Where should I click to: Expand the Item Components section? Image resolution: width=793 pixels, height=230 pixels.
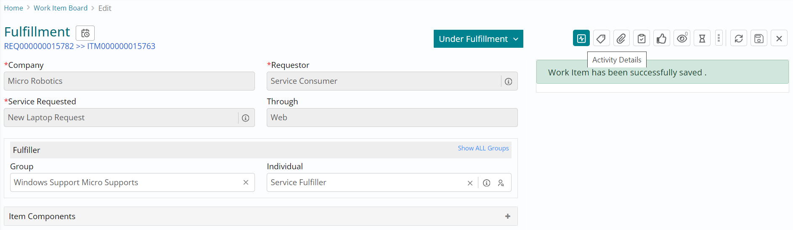click(x=508, y=216)
